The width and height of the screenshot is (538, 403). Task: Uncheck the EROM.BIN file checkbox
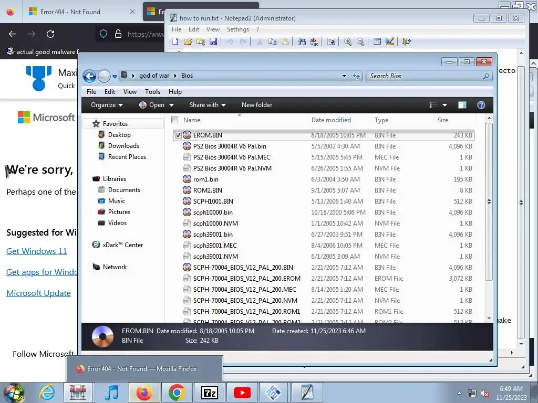pos(178,135)
